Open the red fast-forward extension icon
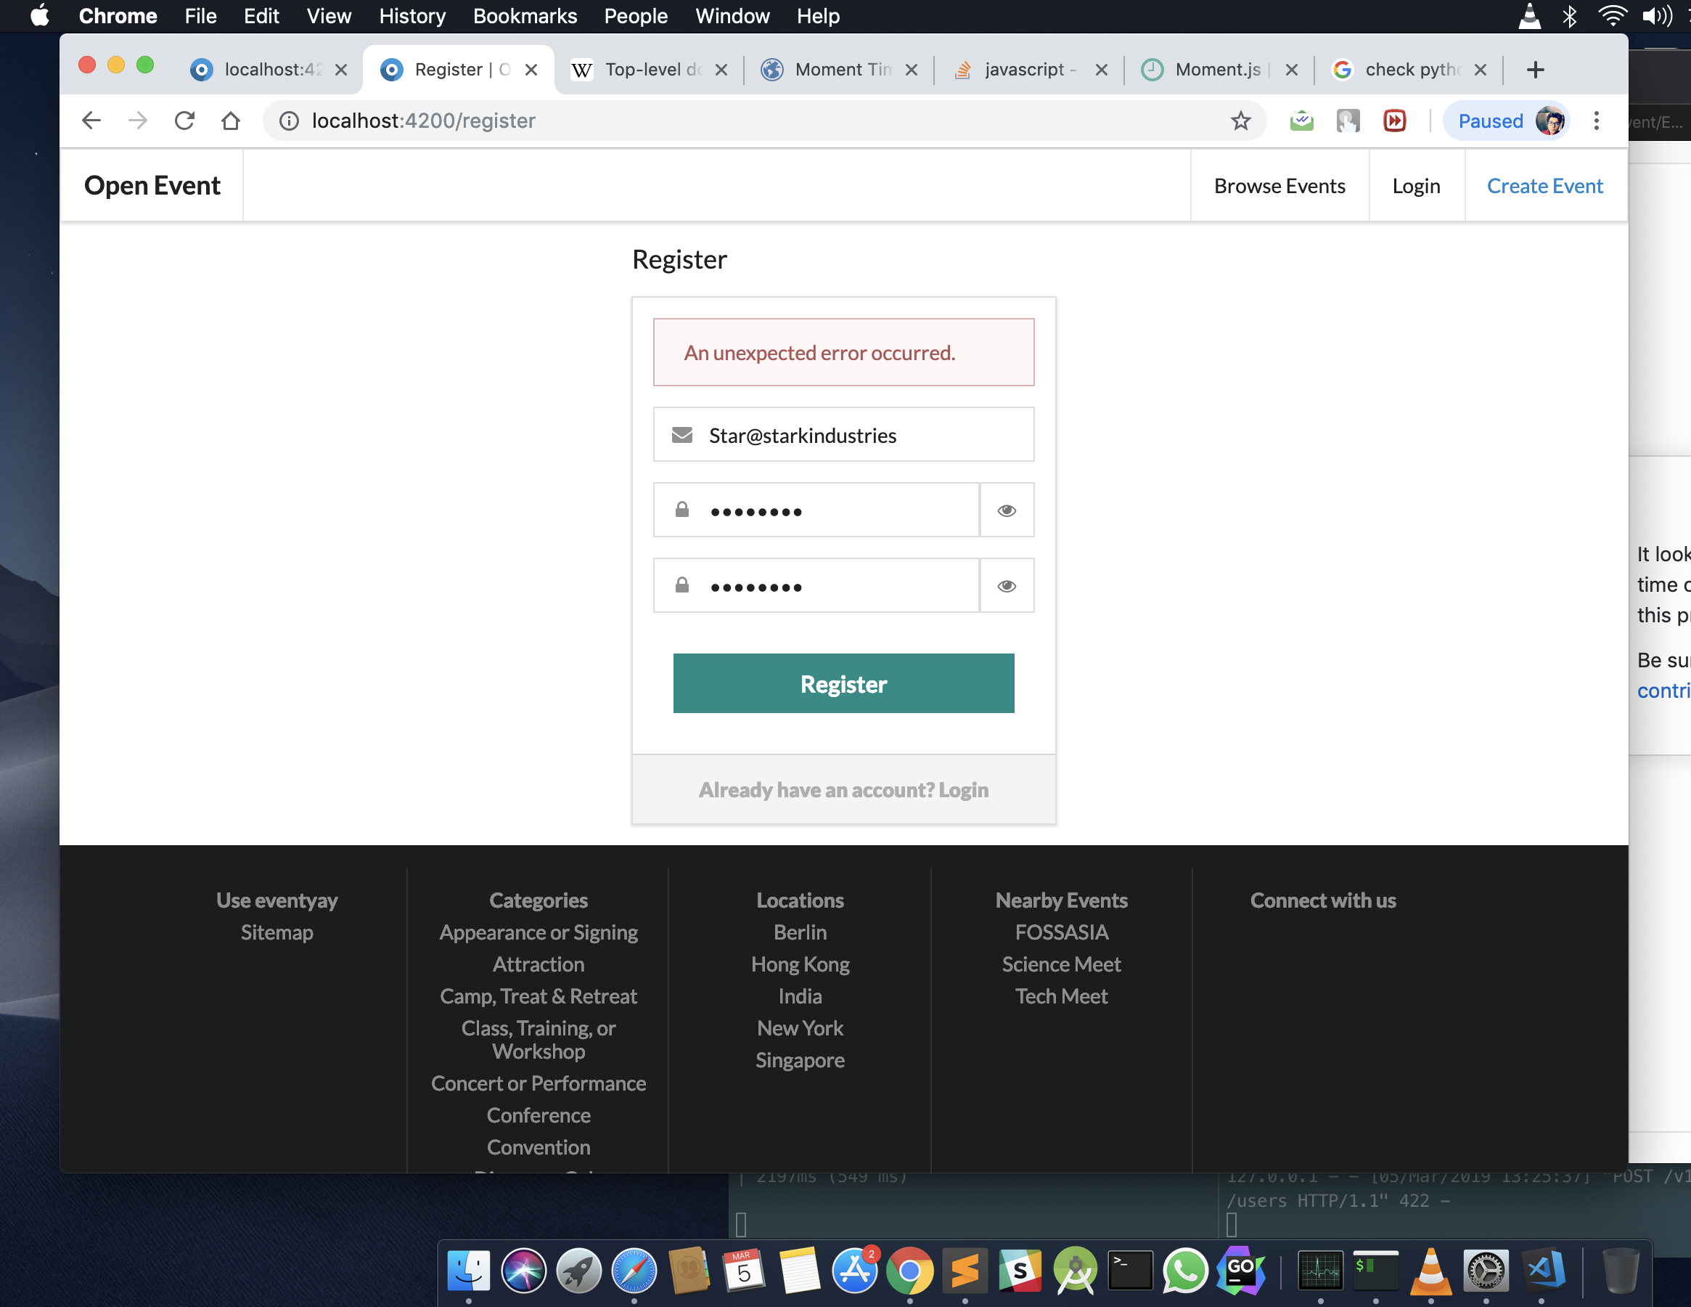 pyautogui.click(x=1394, y=121)
